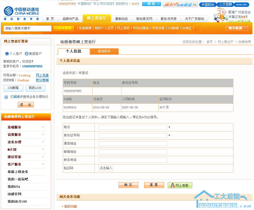The width and height of the screenshot is (254, 210).
Task: Focus the site search keyword field
Action: pos(28,28)
